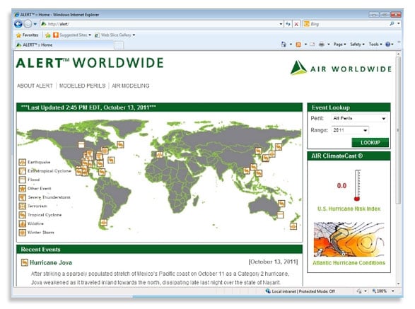
Task: Open the U.S. Hurricane Risk Index link
Action: (x=349, y=209)
